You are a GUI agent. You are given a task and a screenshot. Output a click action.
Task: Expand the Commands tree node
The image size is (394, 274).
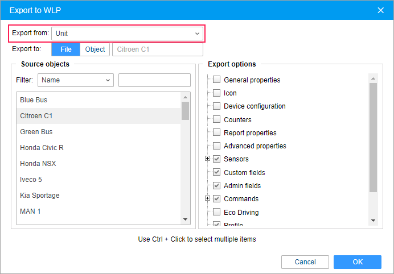207,198
